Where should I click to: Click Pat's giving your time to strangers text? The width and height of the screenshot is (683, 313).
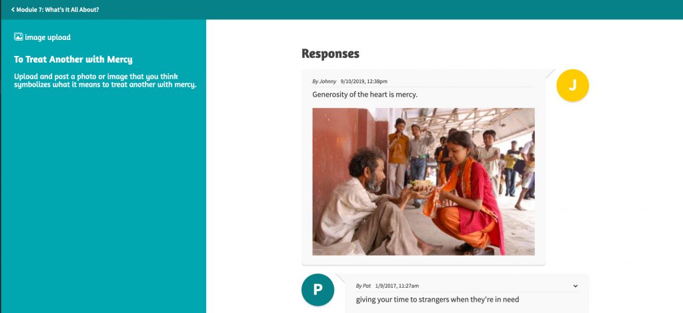pyautogui.click(x=438, y=299)
